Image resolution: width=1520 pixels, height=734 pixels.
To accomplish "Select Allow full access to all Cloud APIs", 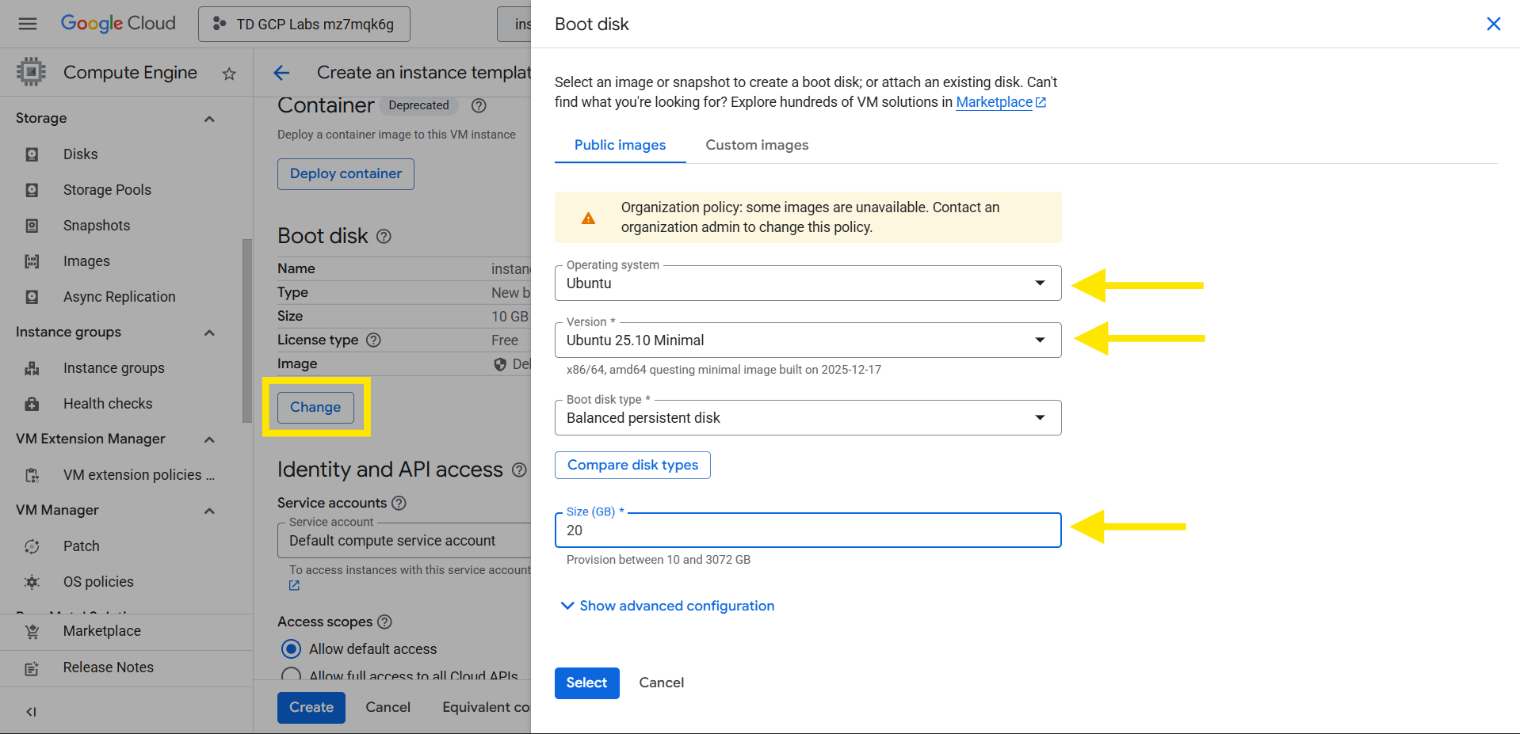I will pos(292,675).
